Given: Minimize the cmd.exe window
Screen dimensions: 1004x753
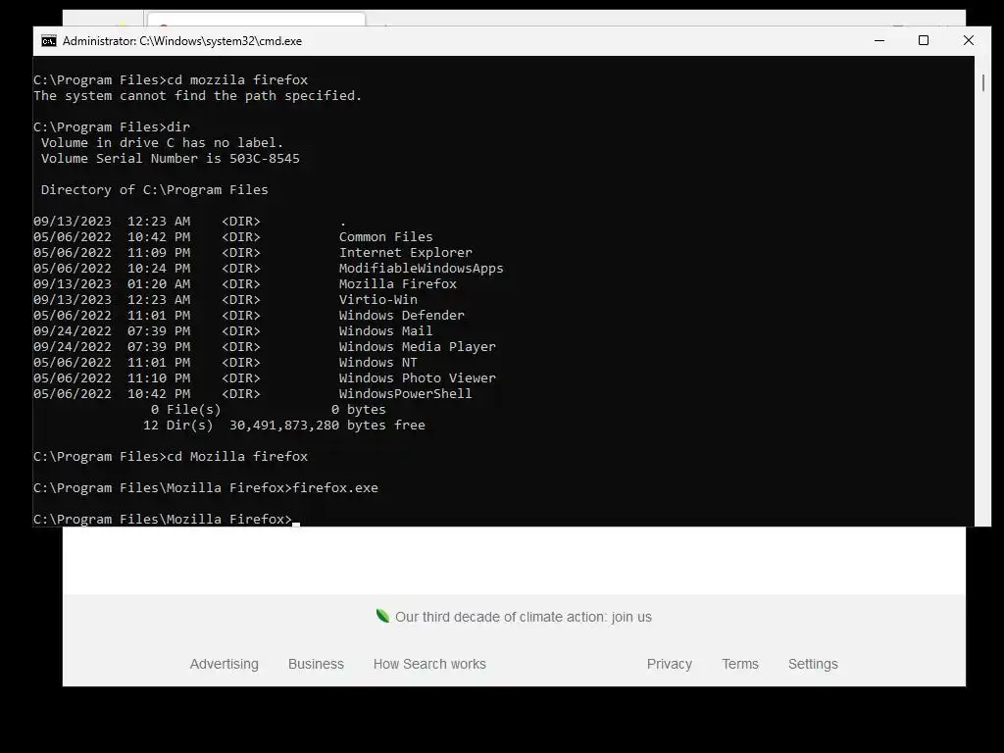Looking at the screenshot, I should 879,40.
